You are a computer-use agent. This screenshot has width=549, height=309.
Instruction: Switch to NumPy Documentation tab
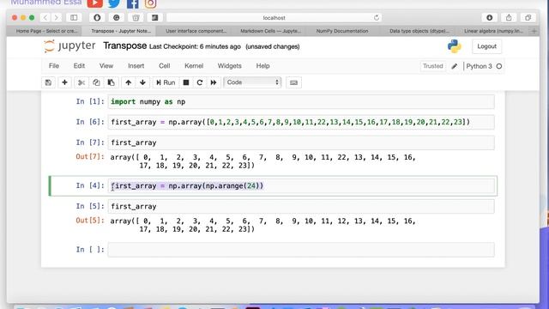click(342, 31)
